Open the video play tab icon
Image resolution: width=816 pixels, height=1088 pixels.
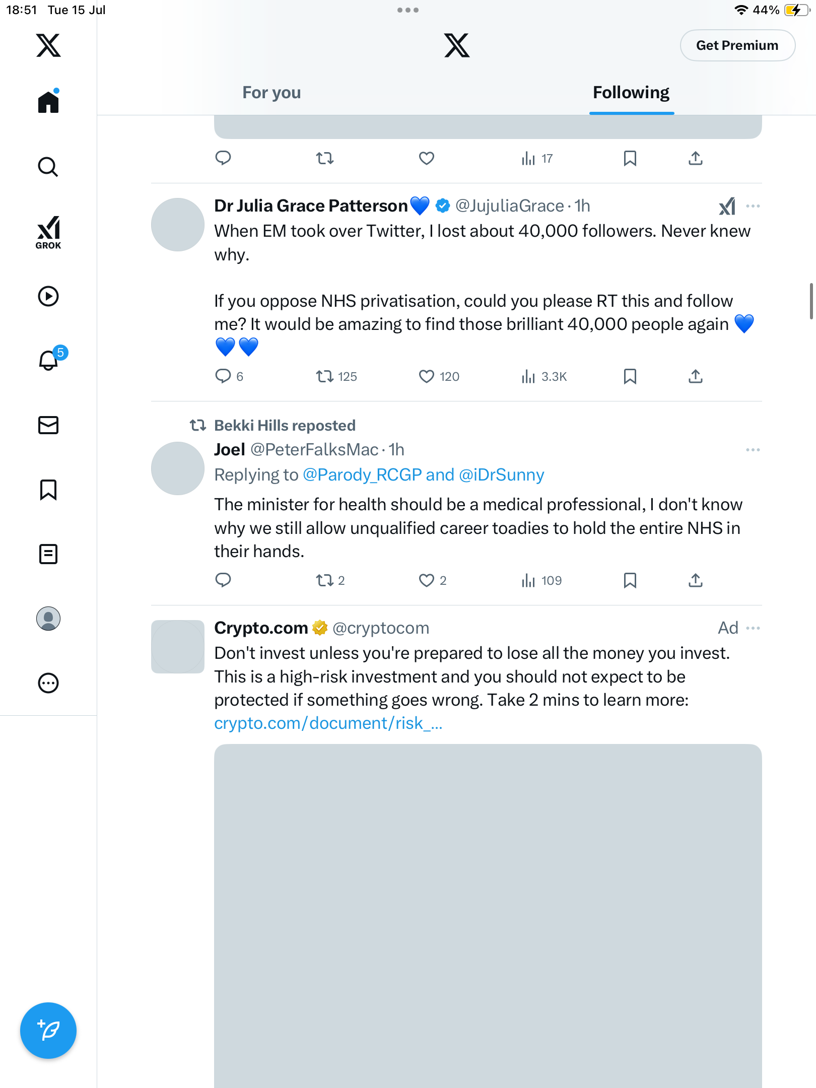[x=48, y=296]
